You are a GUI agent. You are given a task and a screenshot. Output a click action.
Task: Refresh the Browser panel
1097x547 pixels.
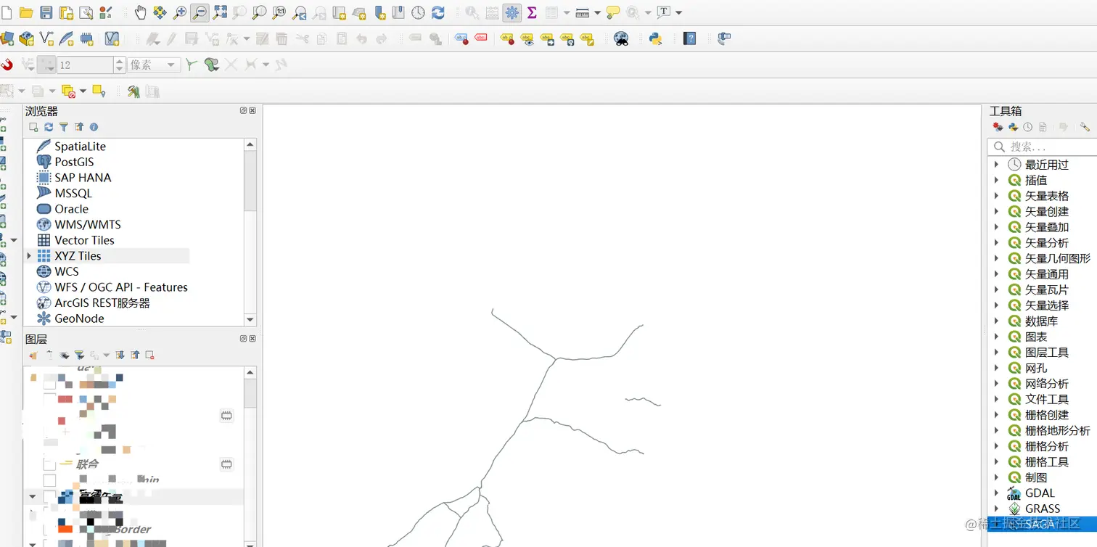pyautogui.click(x=49, y=127)
